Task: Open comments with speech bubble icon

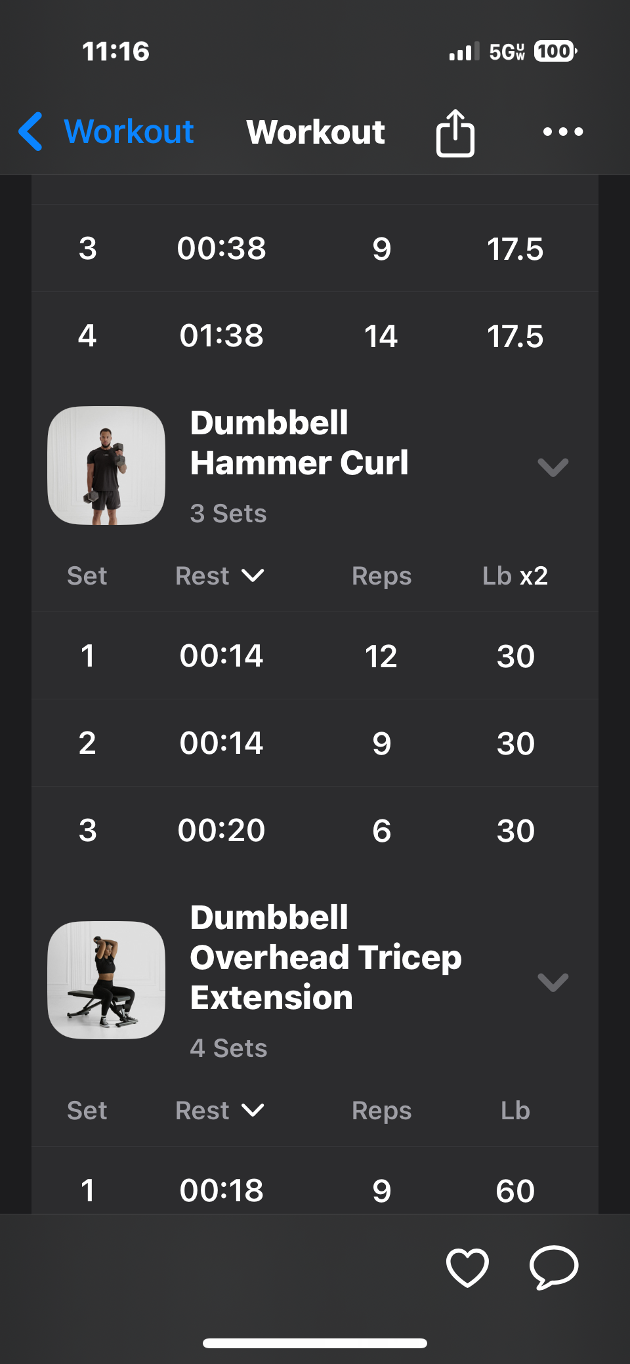Action: [554, 1267]
